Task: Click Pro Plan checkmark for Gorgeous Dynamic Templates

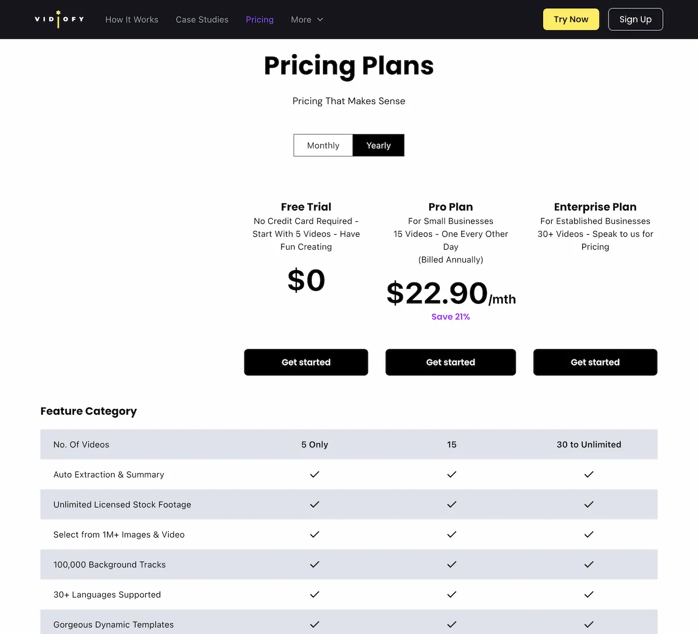Action: (451, 624)
